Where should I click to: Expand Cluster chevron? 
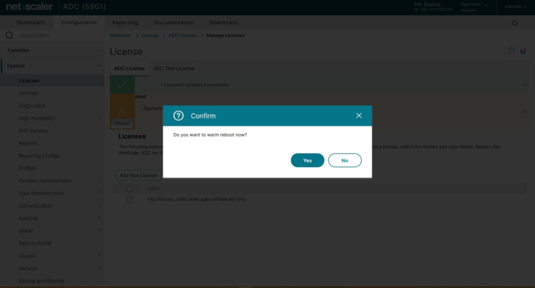pos(99,255)
